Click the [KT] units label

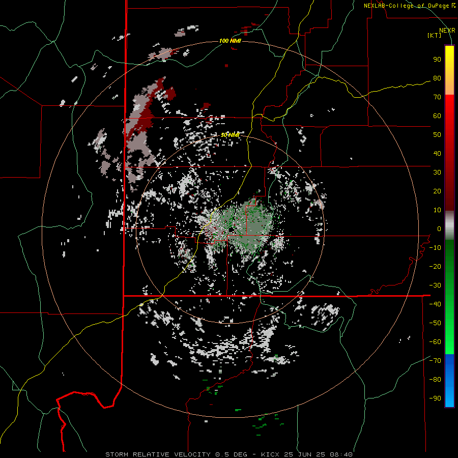435,35
